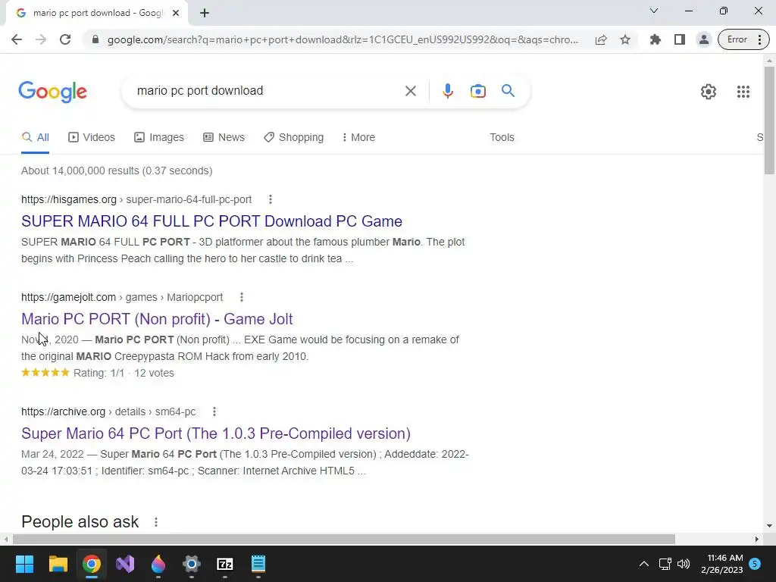Expand the More search filters menu

click(358, 138)
